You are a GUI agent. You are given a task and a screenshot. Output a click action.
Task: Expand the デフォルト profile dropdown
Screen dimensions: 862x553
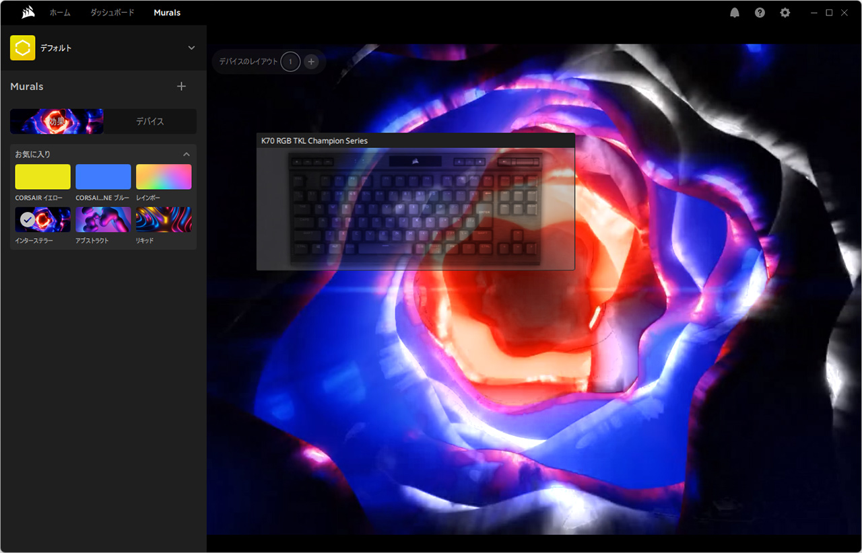point(191,48)
